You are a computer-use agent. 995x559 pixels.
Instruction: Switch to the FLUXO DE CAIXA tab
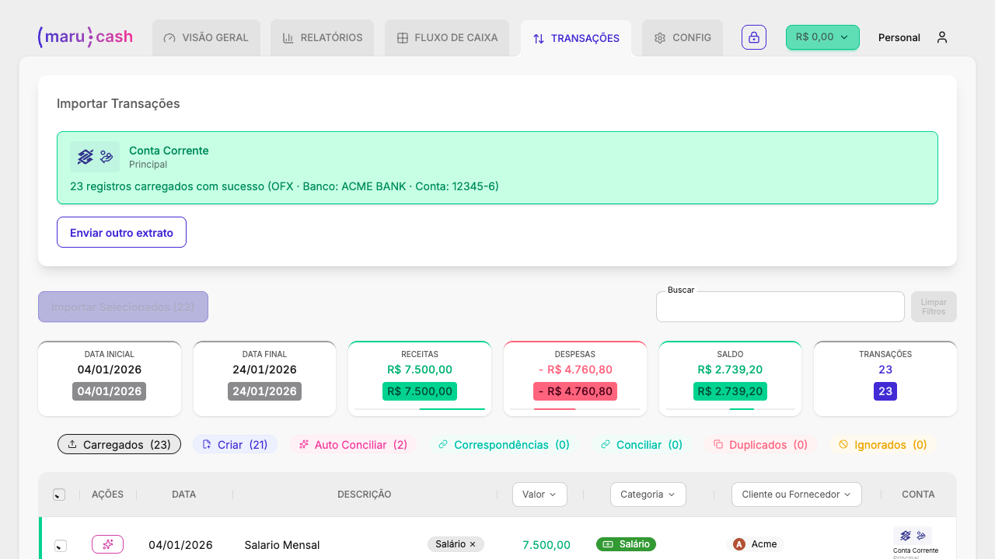(446, 37)
